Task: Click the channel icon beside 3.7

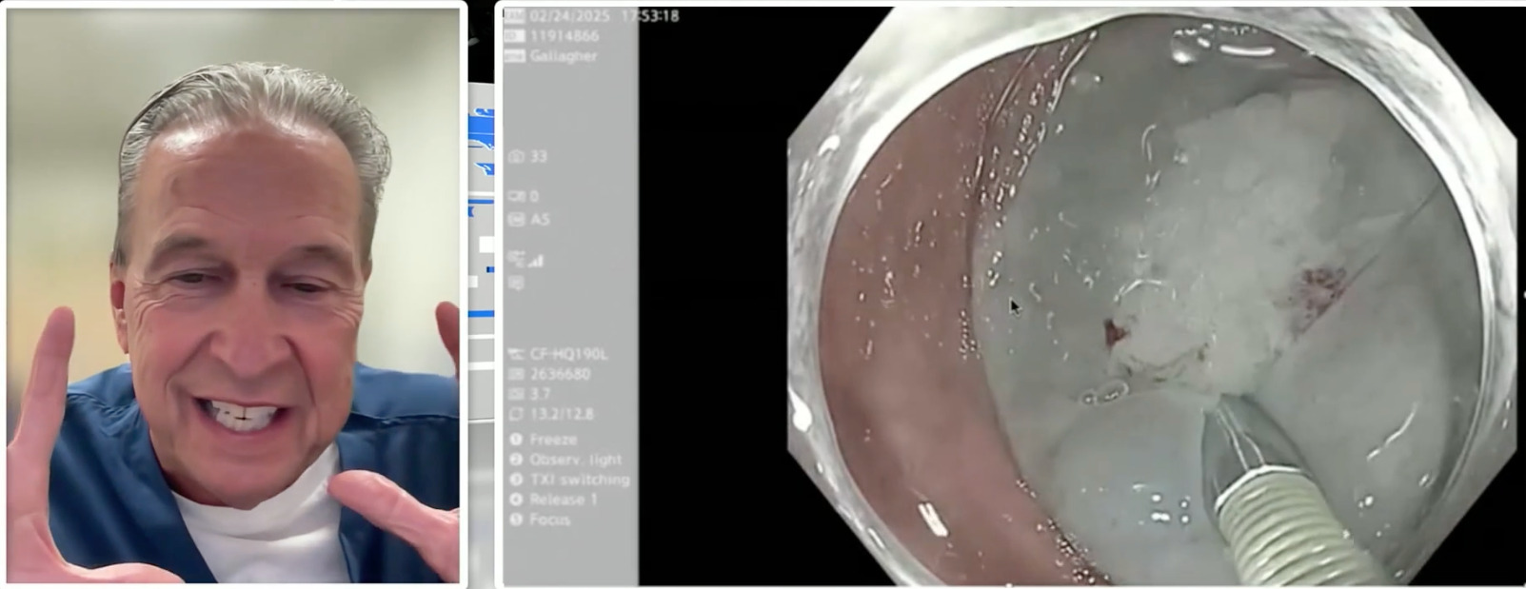Action: 516,394
